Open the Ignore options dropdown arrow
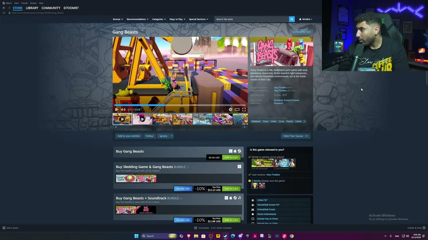Viewport: 428px width, 240px height. click(172, 136)
